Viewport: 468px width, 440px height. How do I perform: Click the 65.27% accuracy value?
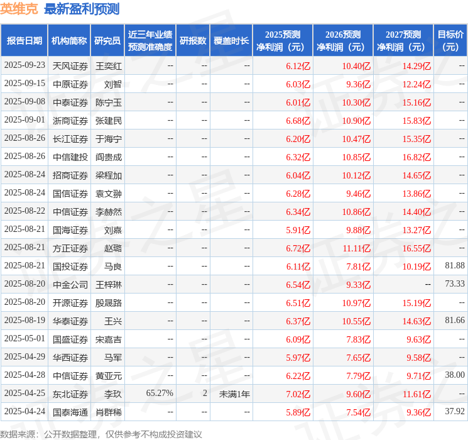pyautogui.click(x=160, y=393)
